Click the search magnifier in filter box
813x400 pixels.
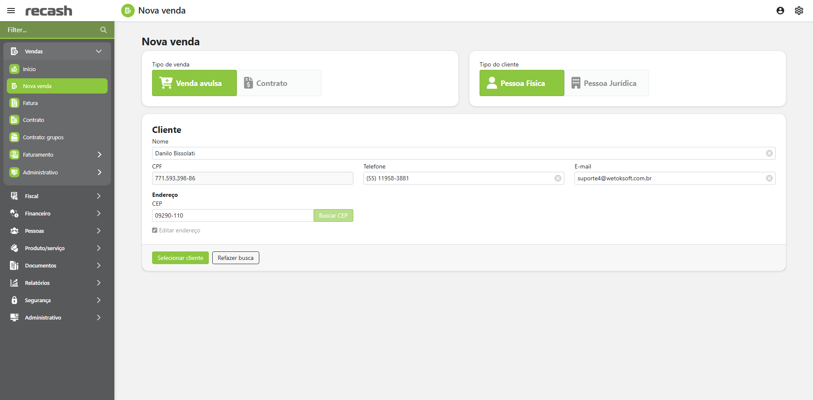click(103, 30)
